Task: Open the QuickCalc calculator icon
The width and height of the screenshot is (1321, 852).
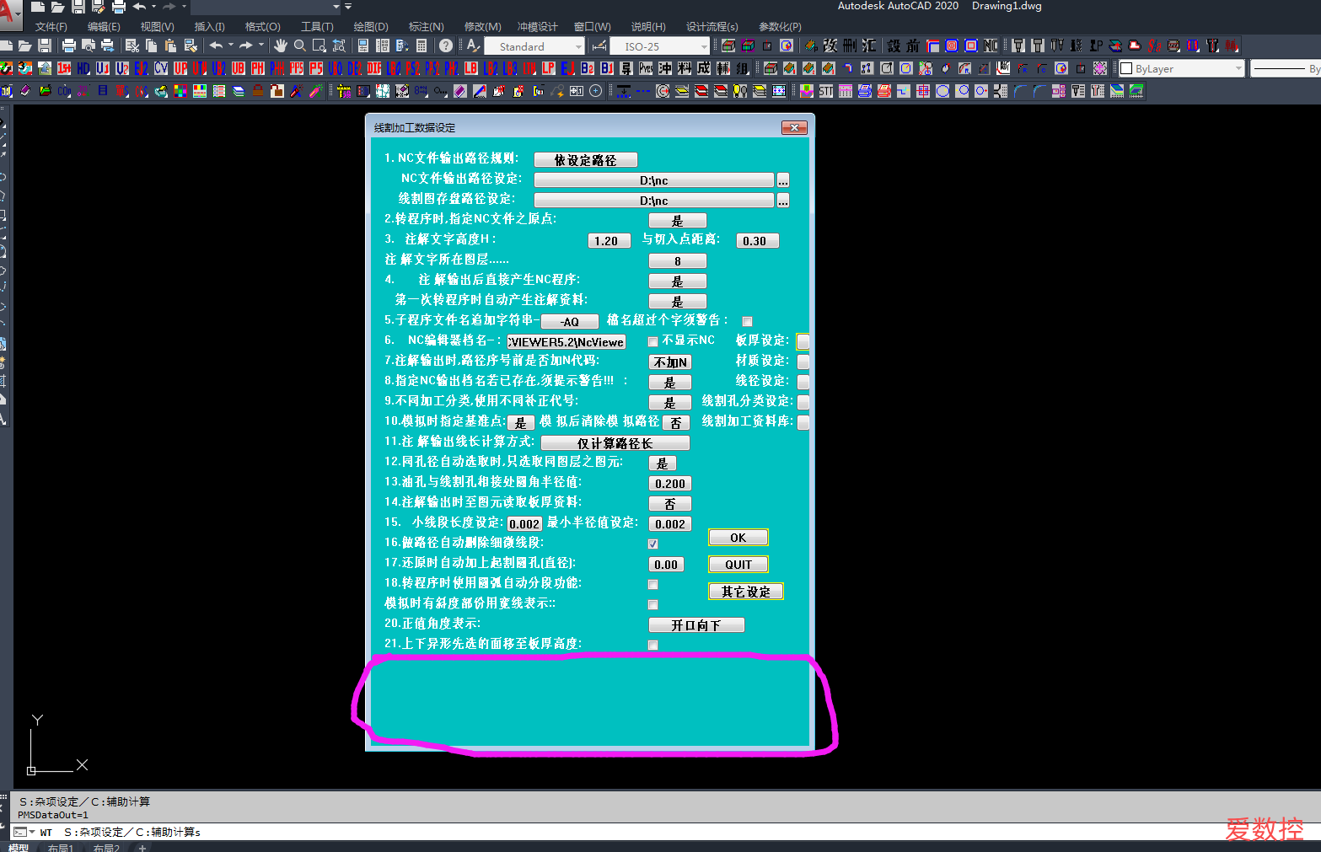Action: pos(421,46)
